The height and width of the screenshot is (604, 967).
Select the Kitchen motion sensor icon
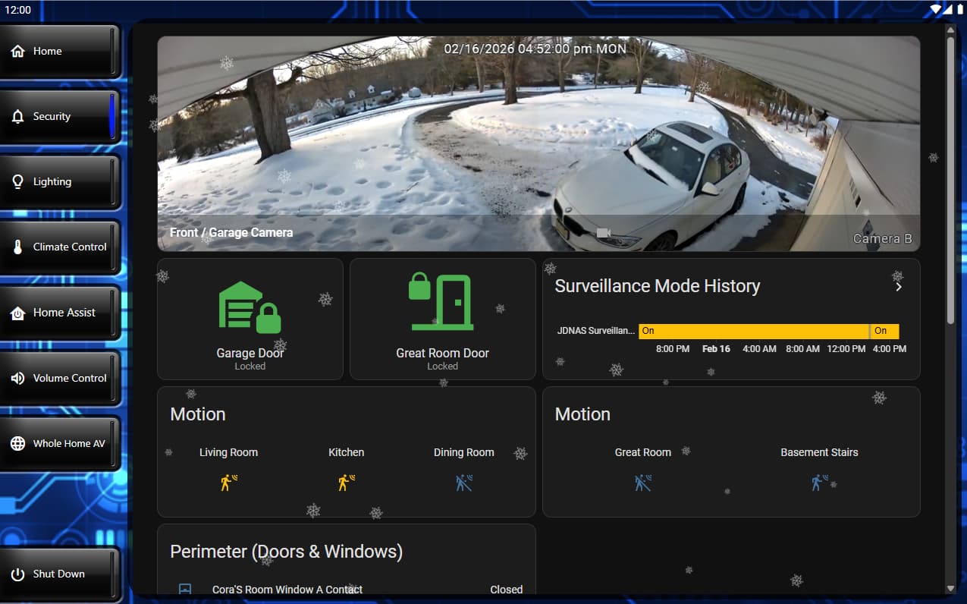(x=346, y=483)
